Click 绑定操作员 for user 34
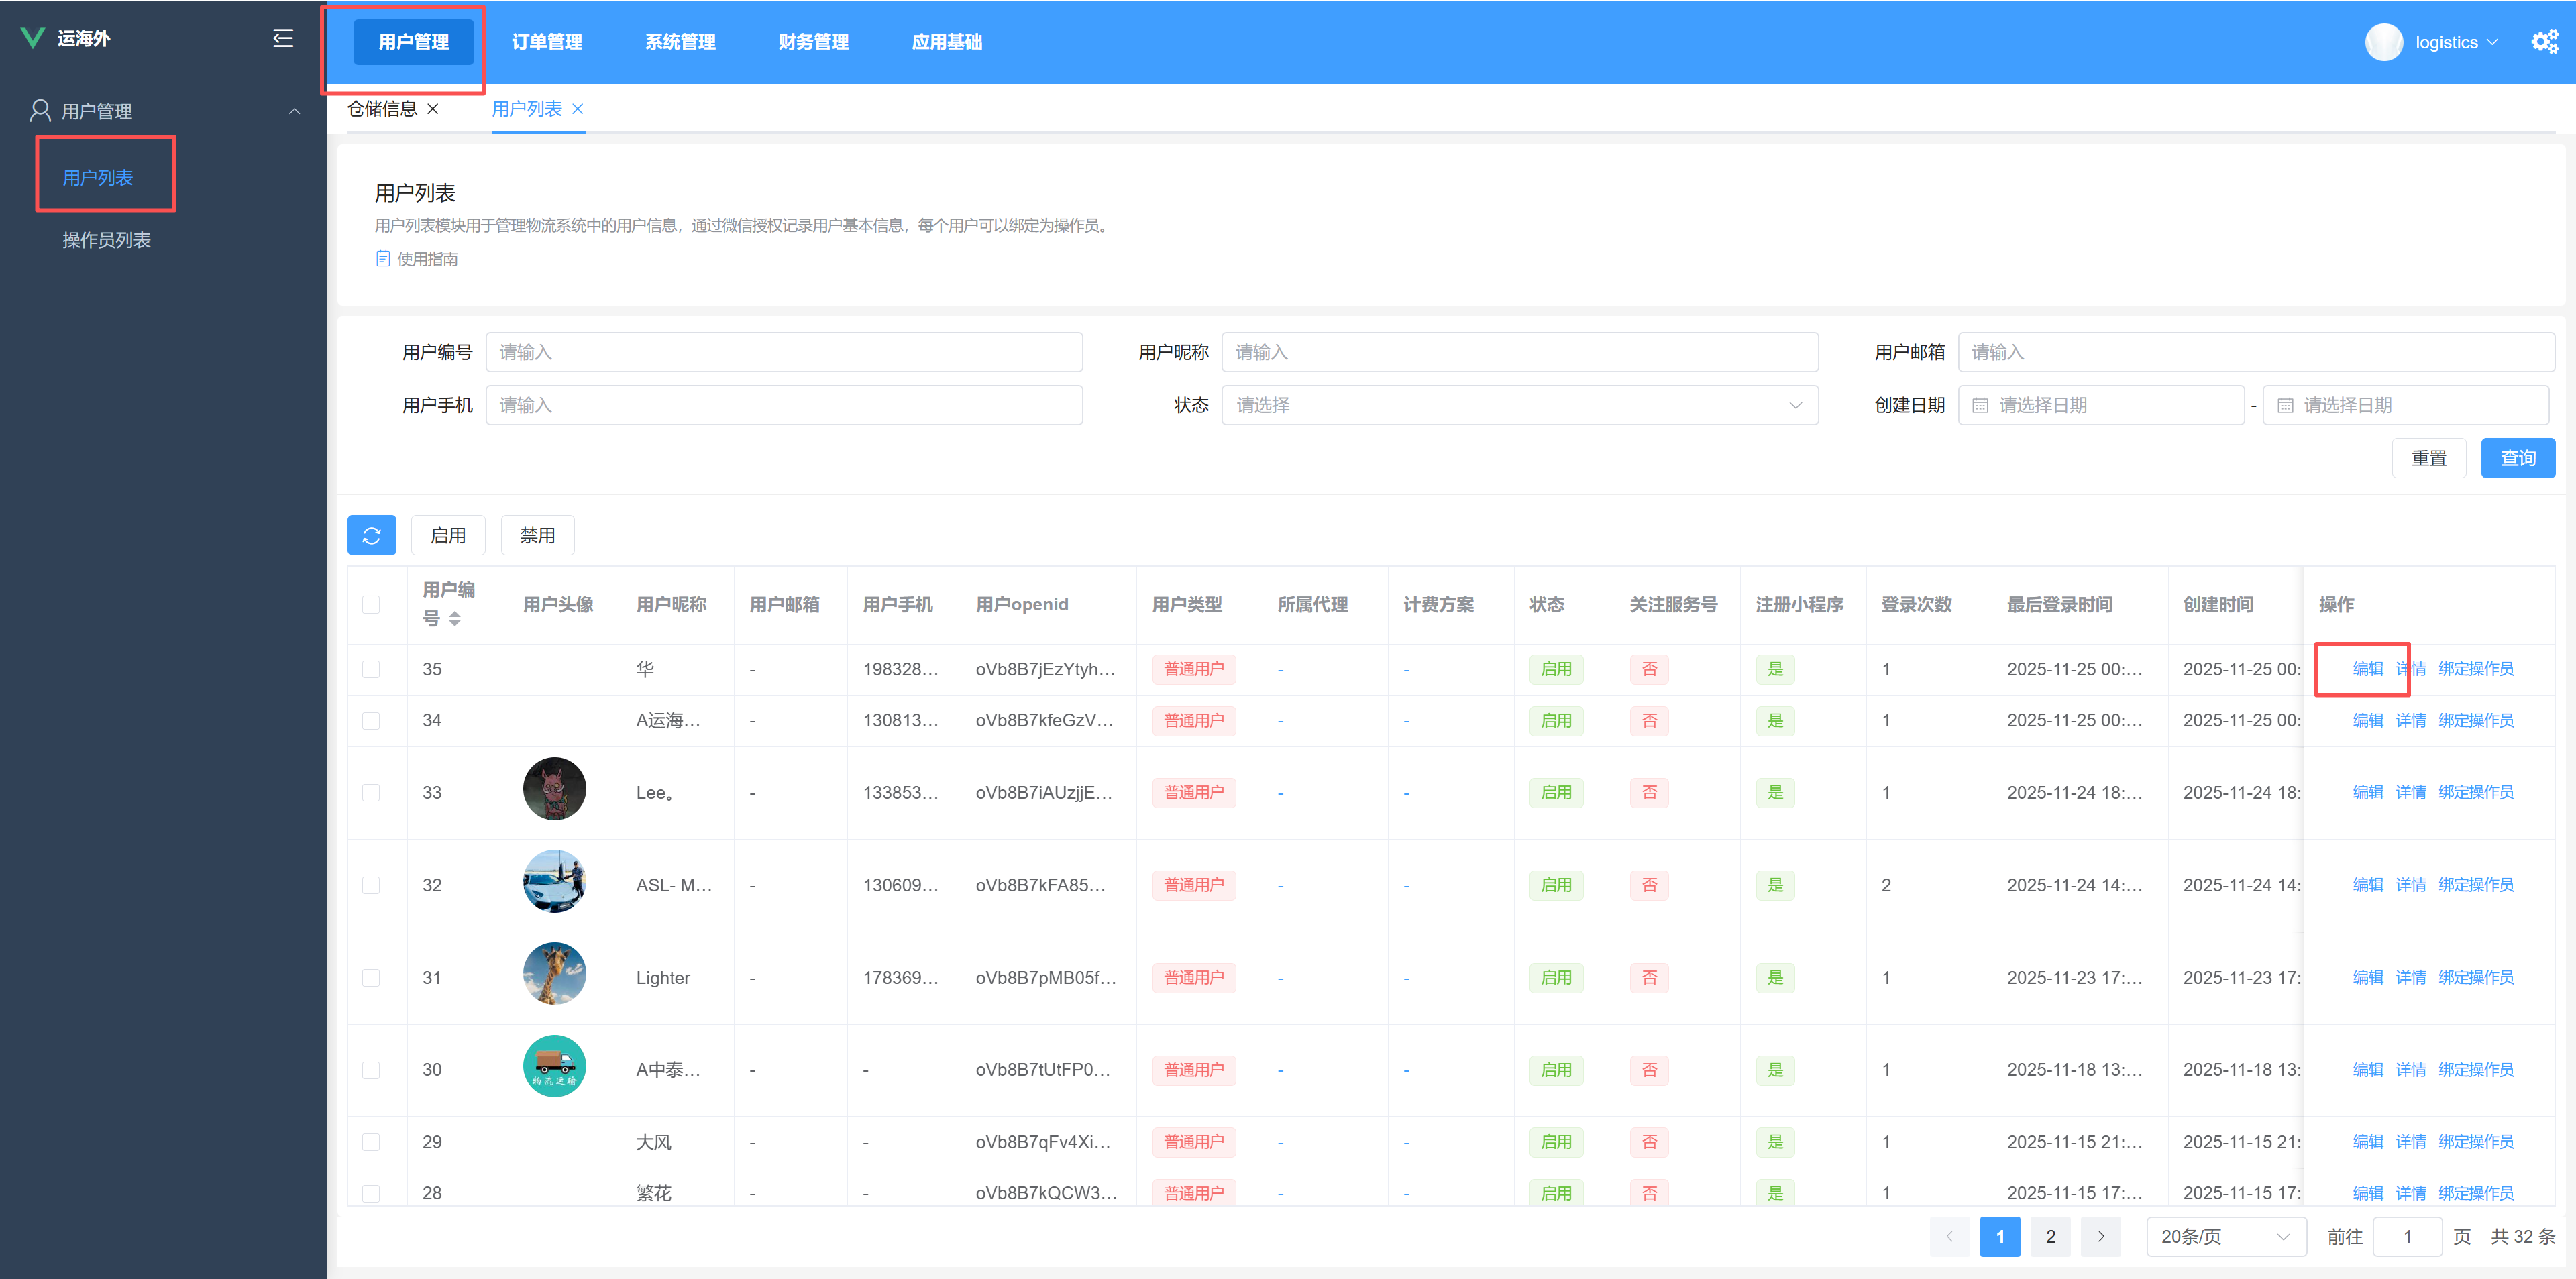The width and height of the screenshot is (2576, 1279). click(2476, 720)
